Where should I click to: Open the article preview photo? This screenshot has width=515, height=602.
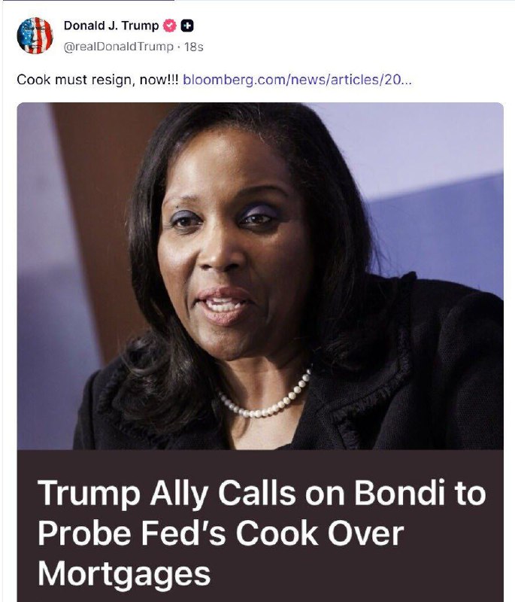click(260, 276)
